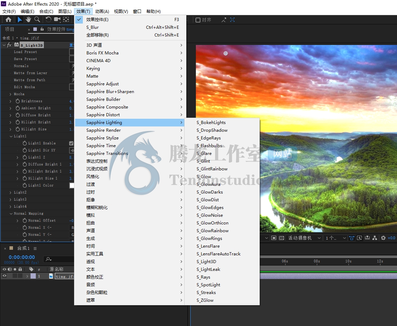Expand the Light2 property group
This screenshot has width=397, height=326.
pyautogui.click(x=11, y=193)
